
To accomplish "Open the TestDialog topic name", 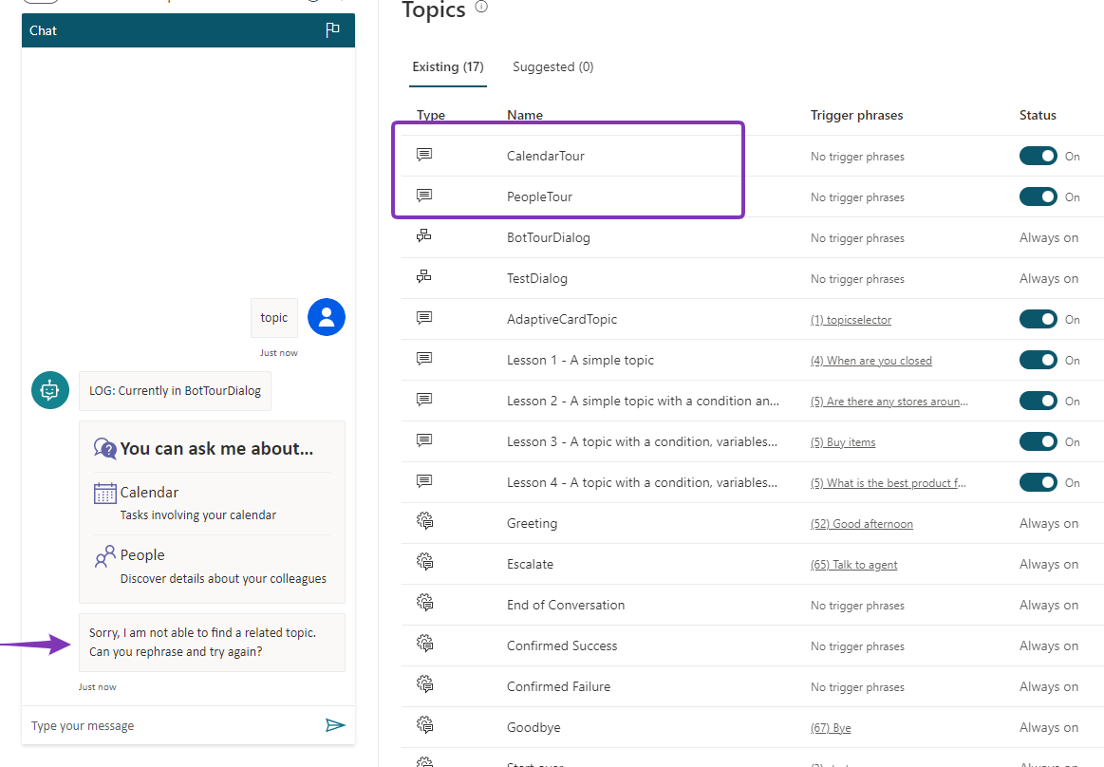I will pos(537,278).
